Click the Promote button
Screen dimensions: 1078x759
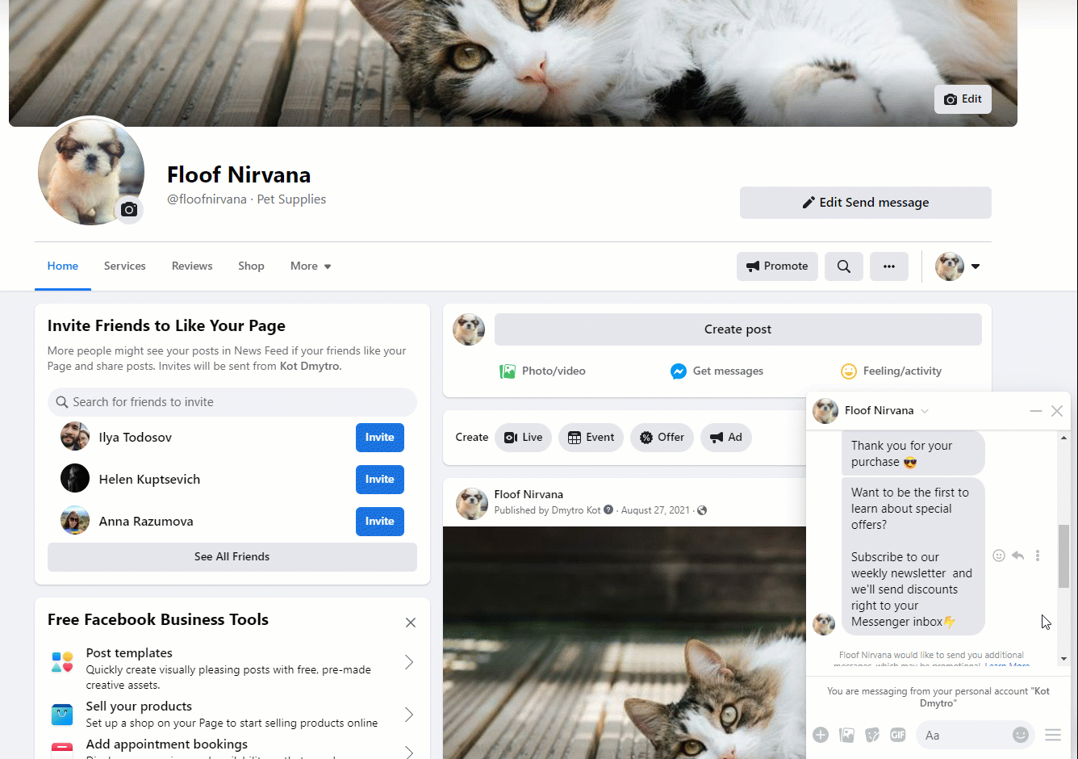coord(777,266)
